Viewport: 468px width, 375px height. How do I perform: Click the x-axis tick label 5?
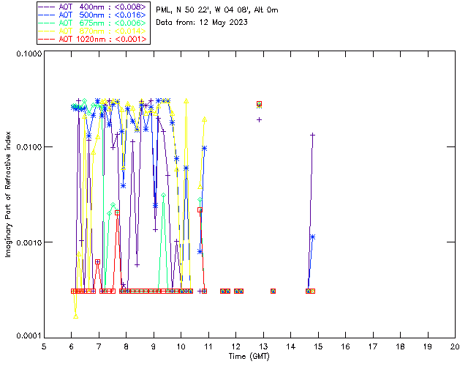tap(44, 346)
